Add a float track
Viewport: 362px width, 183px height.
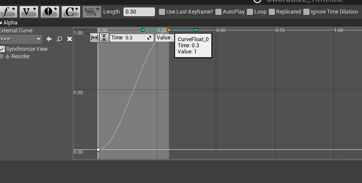click(x=8, y=11)
